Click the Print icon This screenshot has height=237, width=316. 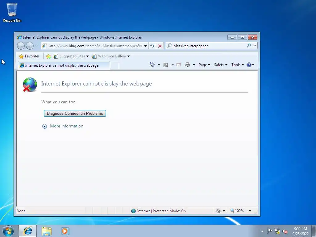tap(187, 65)
